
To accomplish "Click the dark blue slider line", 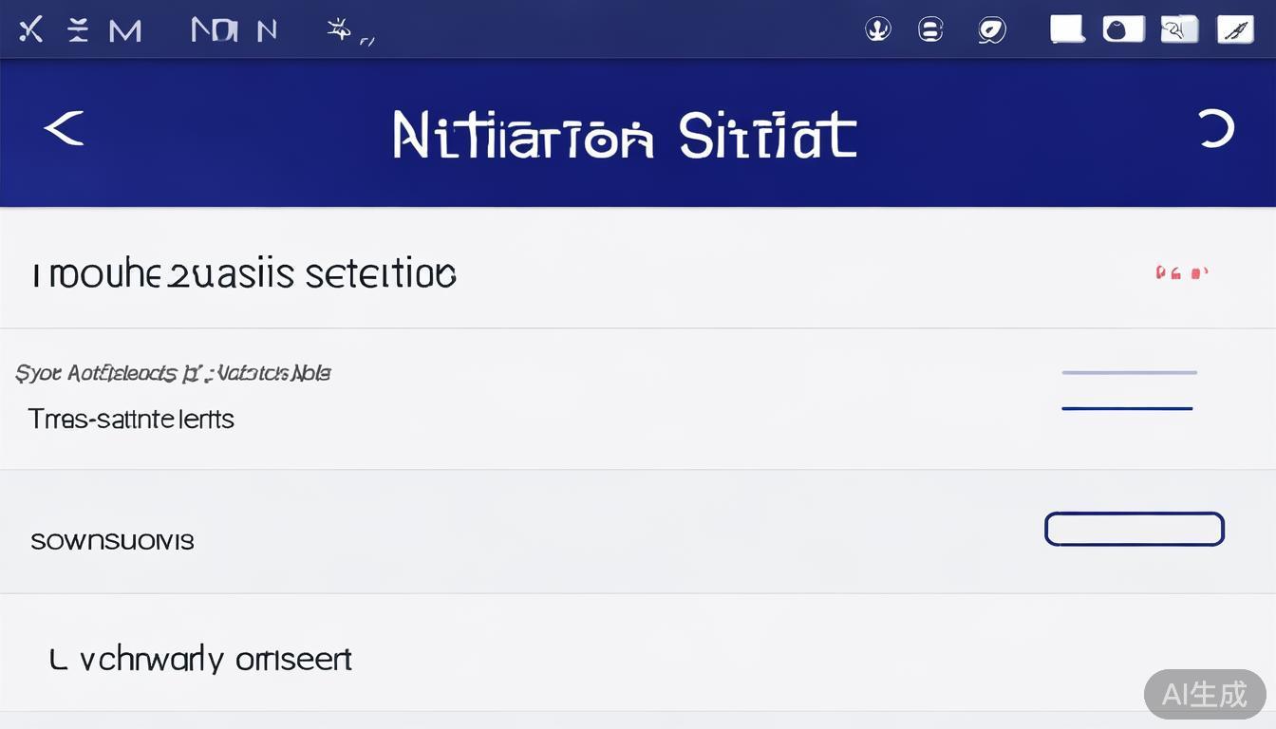I will (1126, 408).
